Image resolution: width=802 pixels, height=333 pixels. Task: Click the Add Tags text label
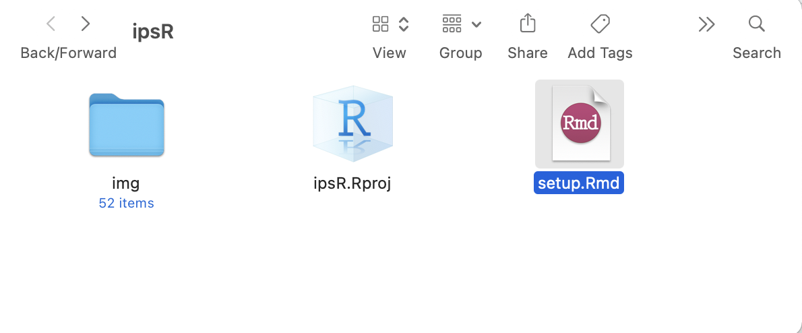(x=600, y=53)
